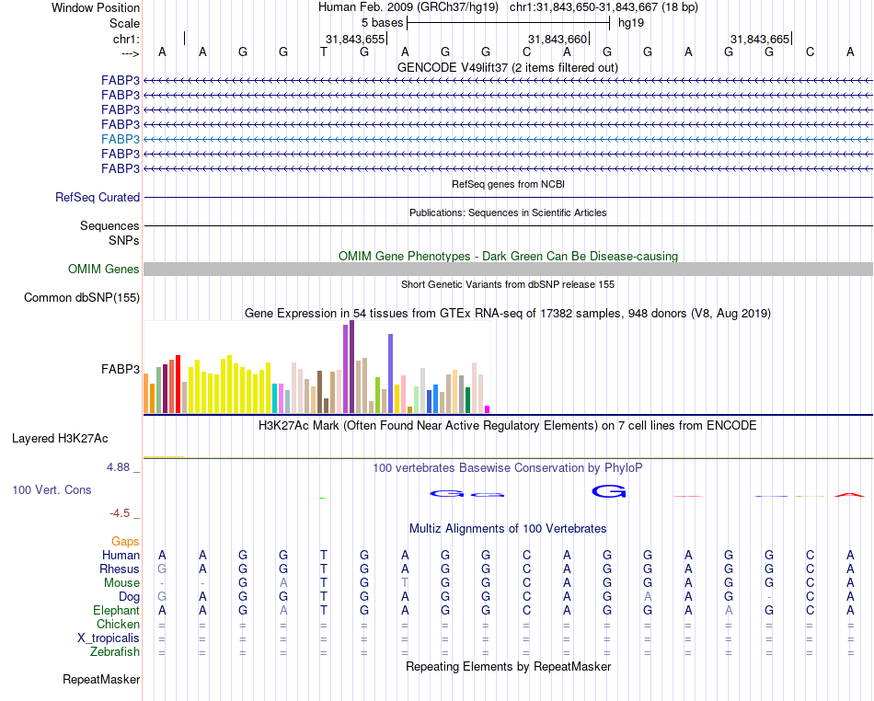Click the light-blue highlighted FABP3 transcript label
This screenshot has height=701, width=874.
click(x=121, y=139)
